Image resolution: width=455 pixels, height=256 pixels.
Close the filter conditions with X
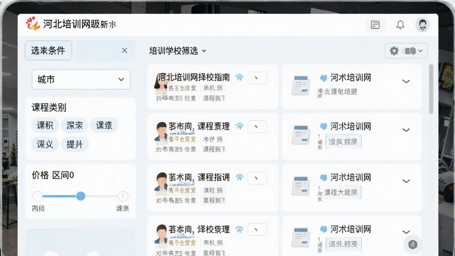(124, 51)
